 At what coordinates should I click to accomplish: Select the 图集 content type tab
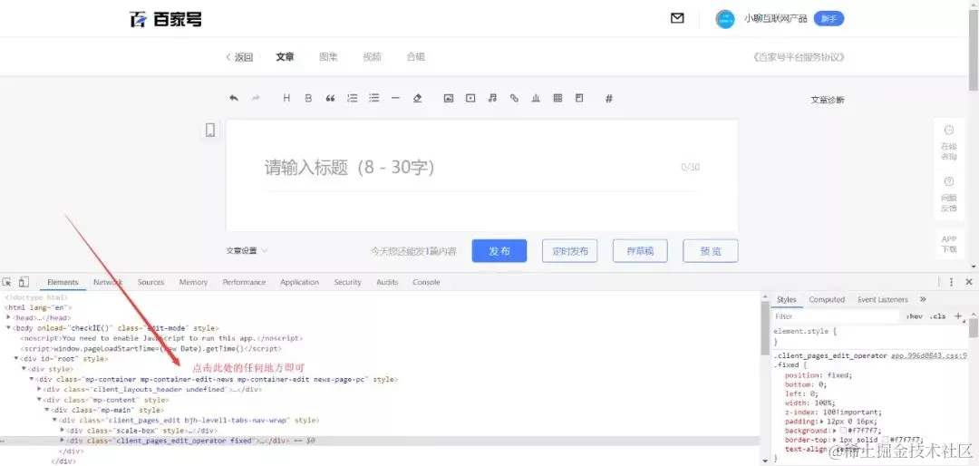pyautogui.click(x=328, y=57)
